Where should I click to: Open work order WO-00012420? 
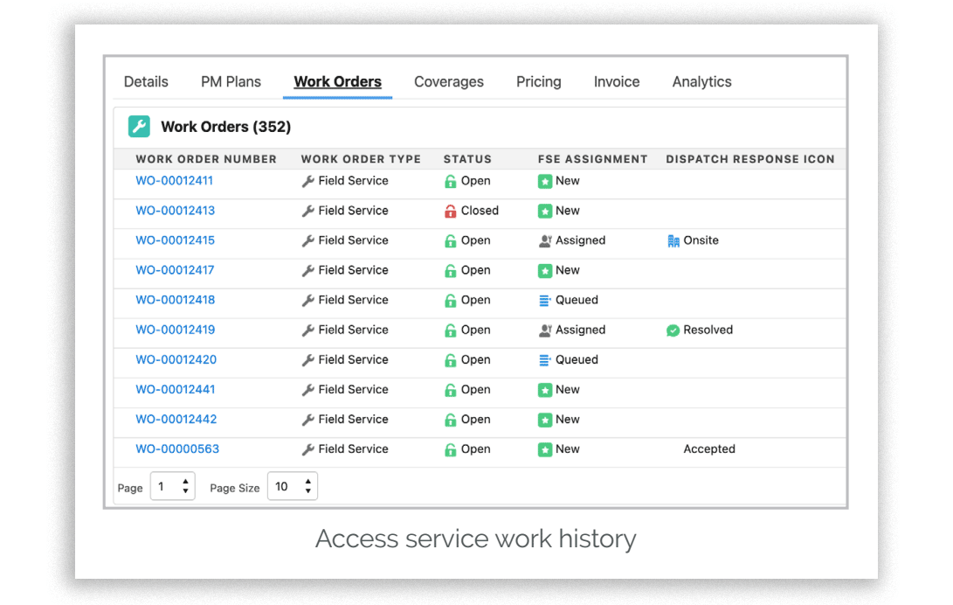176,359
